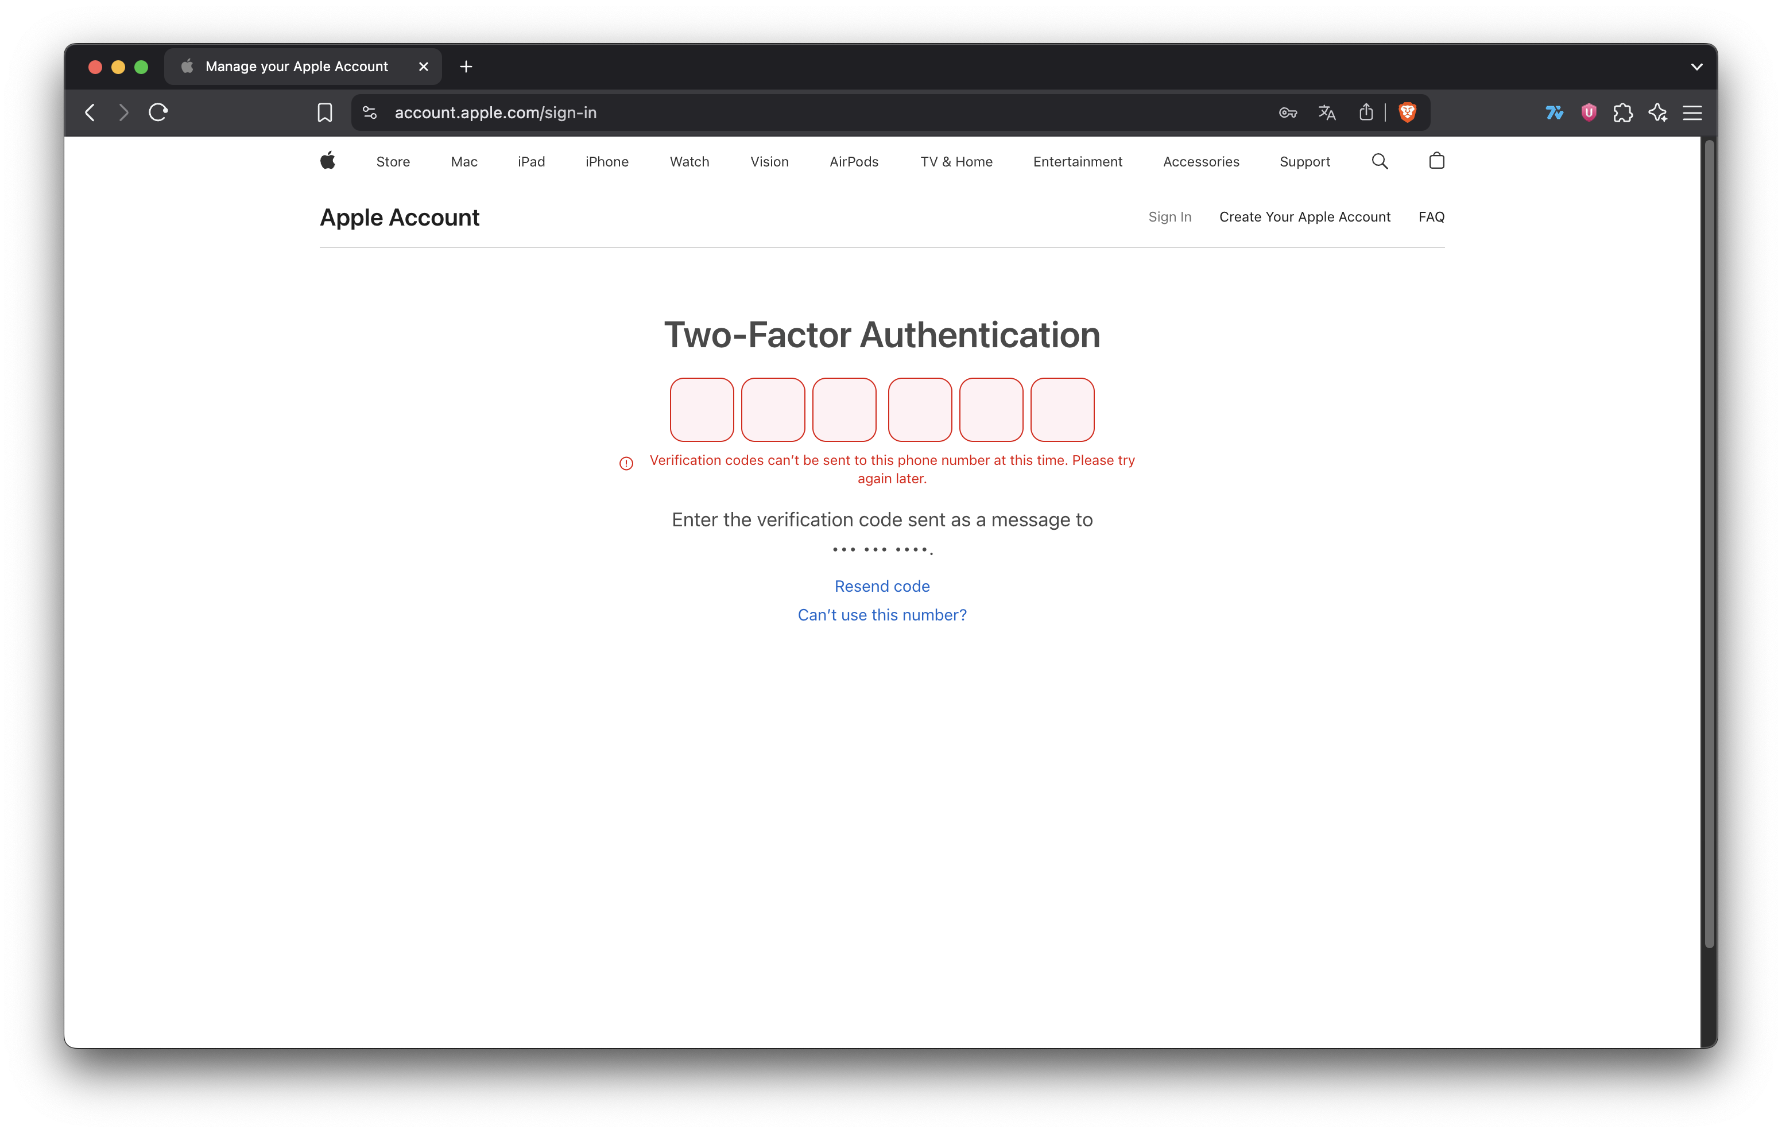Open the Support menu item
The image size is (1782, 1133).
1304,161
